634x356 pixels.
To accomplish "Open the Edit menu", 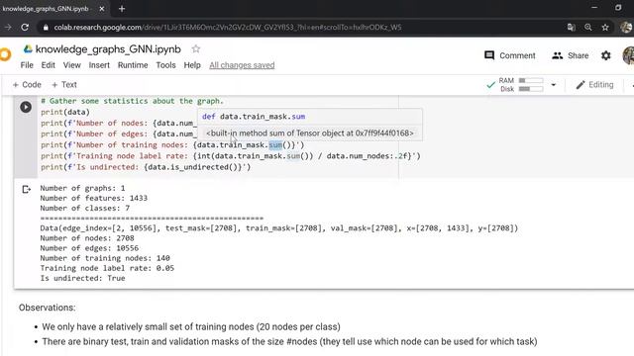I will pos(48,65).
